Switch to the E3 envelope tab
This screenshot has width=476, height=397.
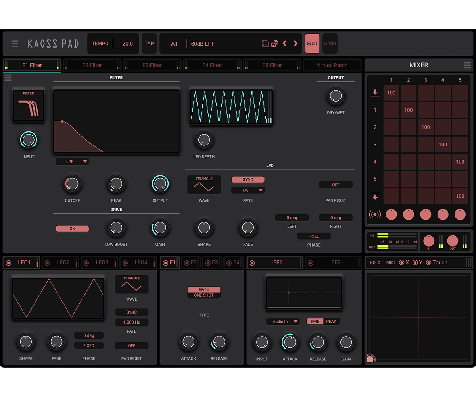[211, 262]
